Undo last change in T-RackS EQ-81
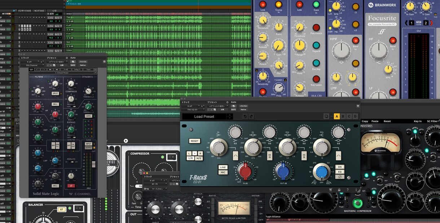 [245, 116]
